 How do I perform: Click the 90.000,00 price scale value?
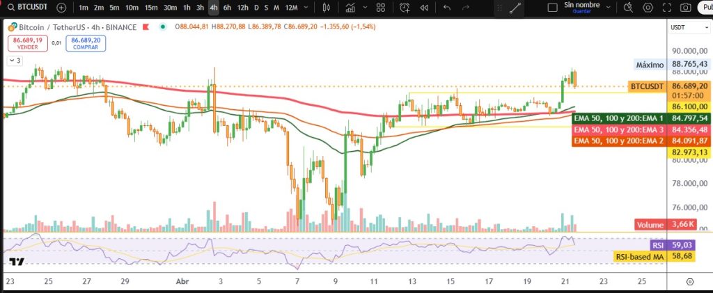coord(690,51)
